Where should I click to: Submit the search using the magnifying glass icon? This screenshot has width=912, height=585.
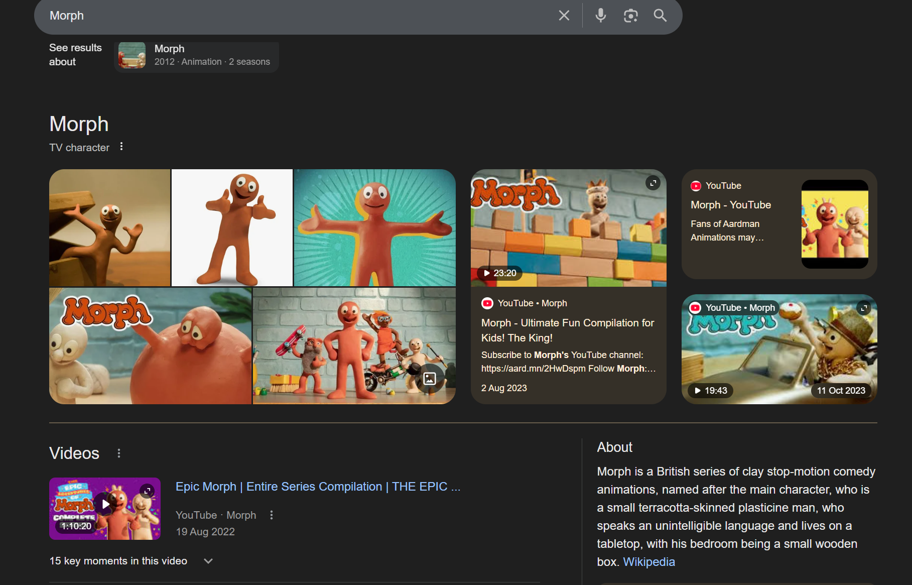pos(661,16)
